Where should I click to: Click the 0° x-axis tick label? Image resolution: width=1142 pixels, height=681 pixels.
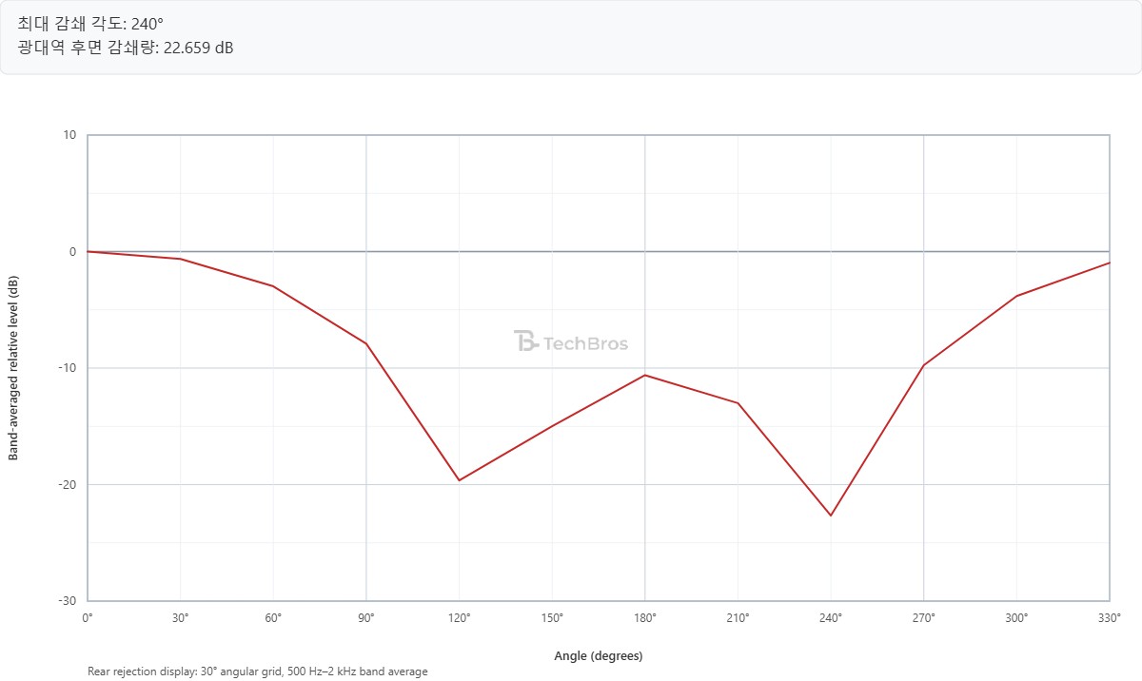tap(88, 618)
